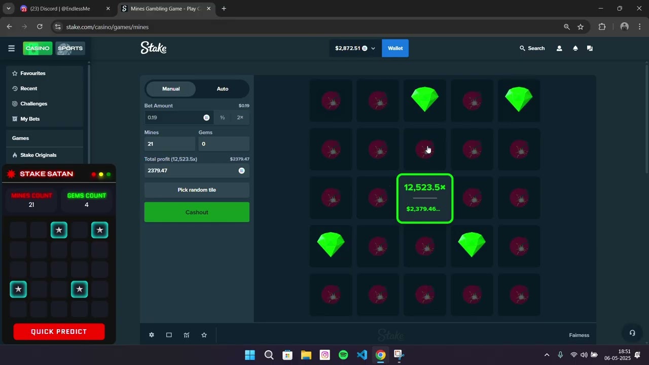Switch to the Discord browser tab
Viewport: 649px width, 365px height.
tap(65, 9)
